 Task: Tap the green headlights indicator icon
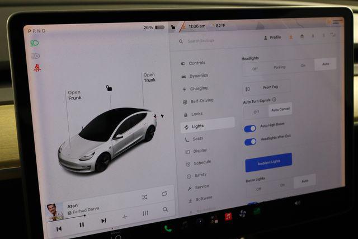[35, 43]
